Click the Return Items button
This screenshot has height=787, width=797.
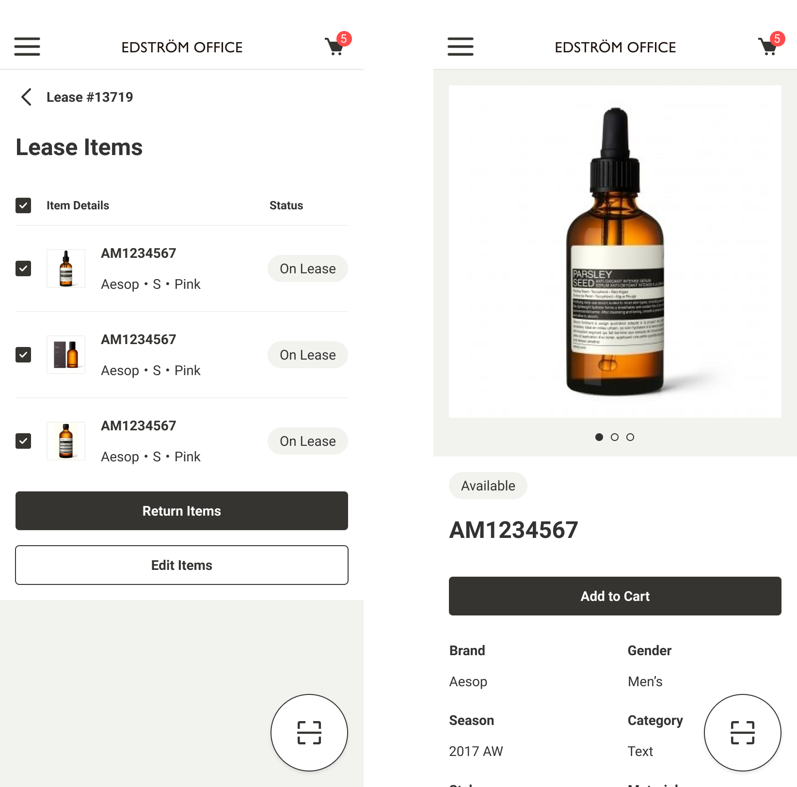[182, 511]
